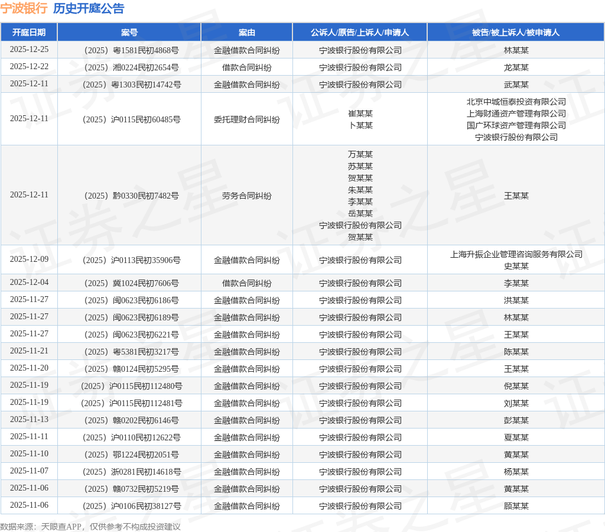Click defendant 上海升振企业管理咨询服务有限公司

(x=516, y=254)
